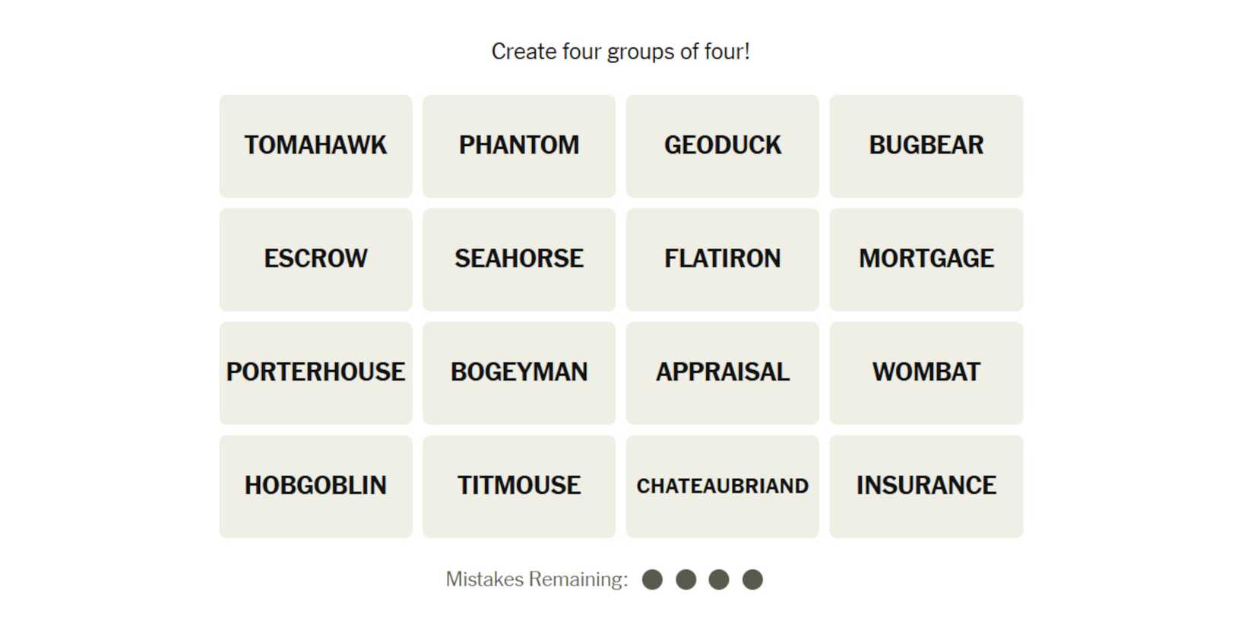Pick the BOGEYMAN word tile

click(519, 372)
